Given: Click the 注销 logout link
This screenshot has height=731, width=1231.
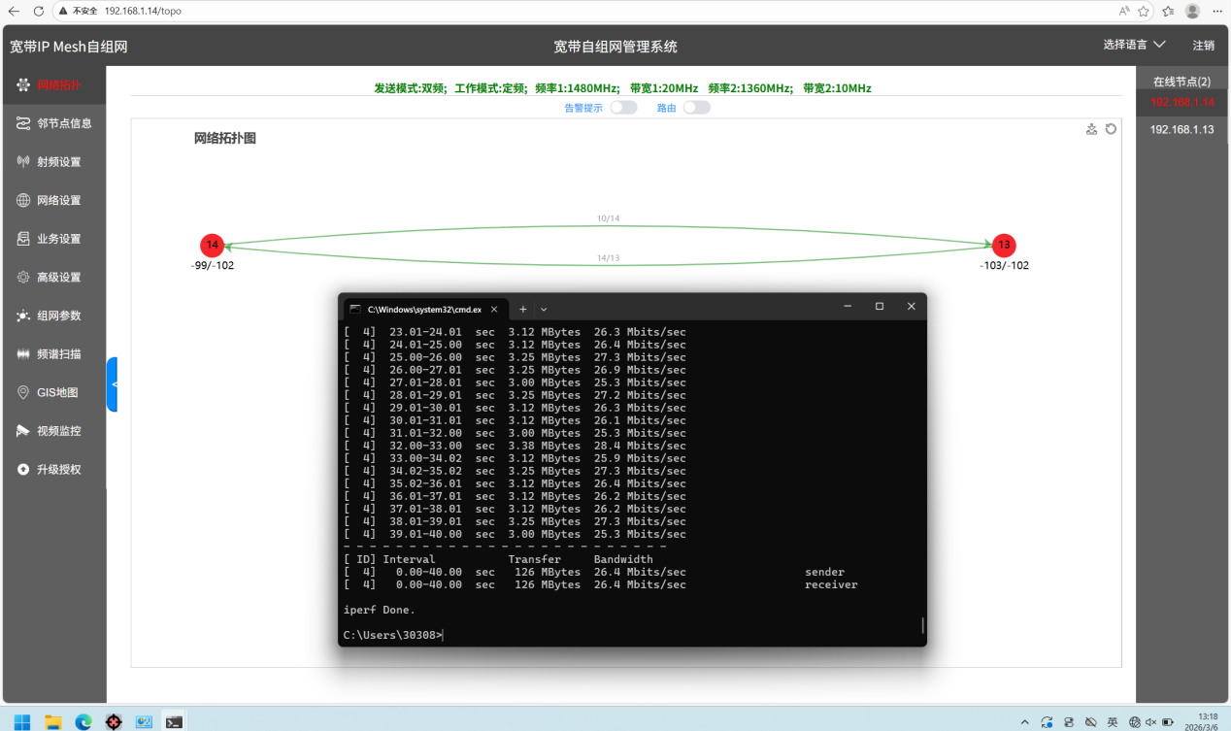Looking at the screenshot, I should pyautogui.click(x=1203, y=46).
